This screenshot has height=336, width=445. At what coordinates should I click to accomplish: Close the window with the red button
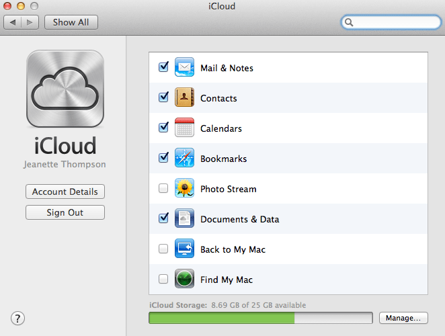(7, 6)
